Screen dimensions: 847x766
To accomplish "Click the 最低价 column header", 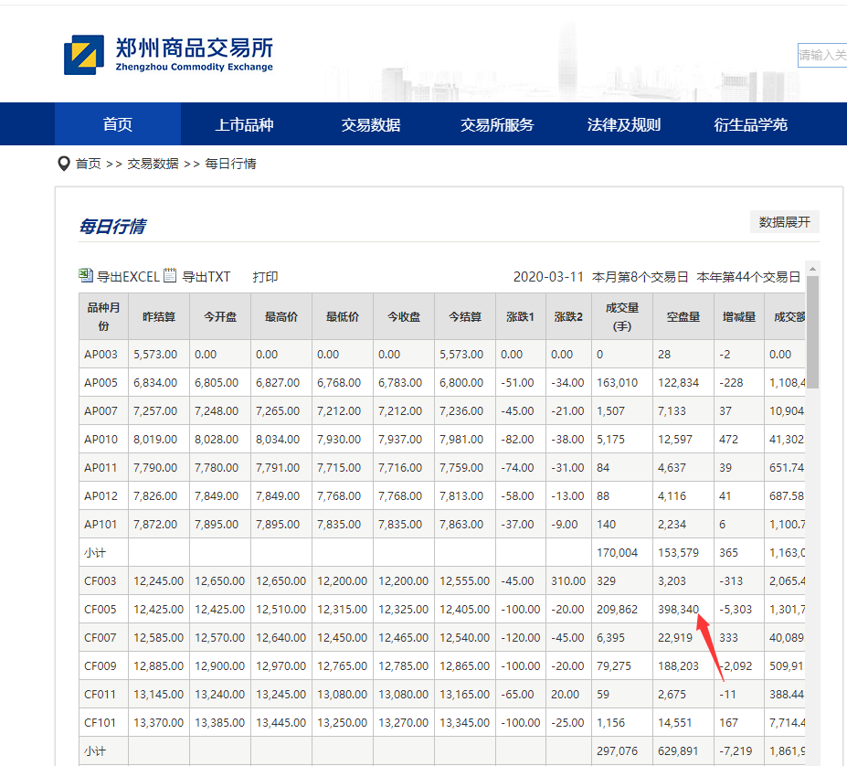I will 343,316.
